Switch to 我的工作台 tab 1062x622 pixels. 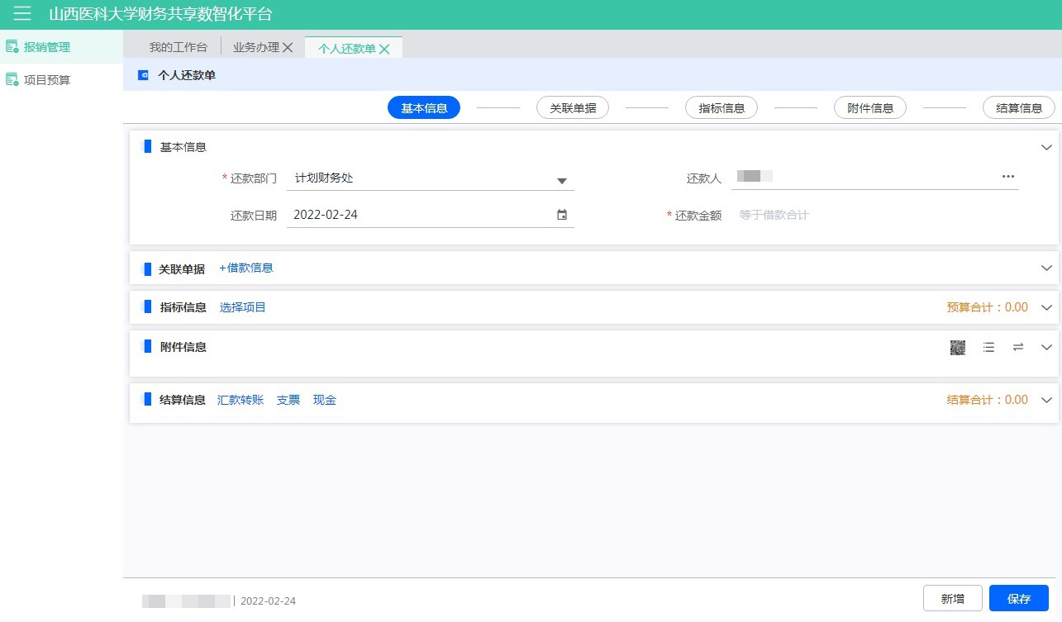tap(179, 48)
